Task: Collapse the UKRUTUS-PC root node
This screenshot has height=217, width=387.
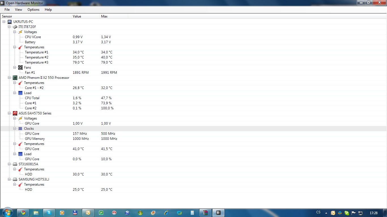Action: (4, 22)
